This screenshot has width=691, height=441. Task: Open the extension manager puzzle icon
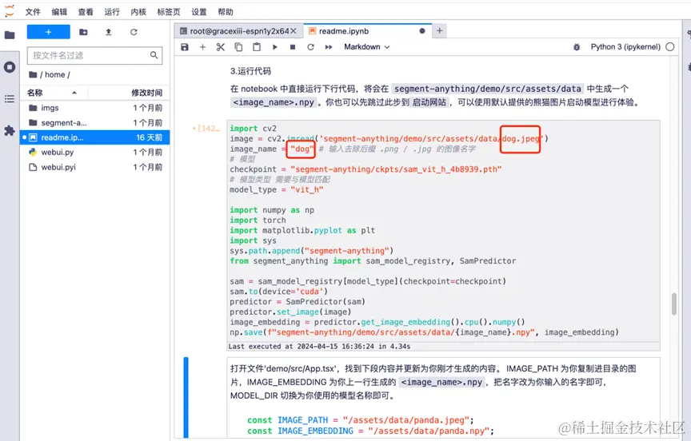[10, 131]
